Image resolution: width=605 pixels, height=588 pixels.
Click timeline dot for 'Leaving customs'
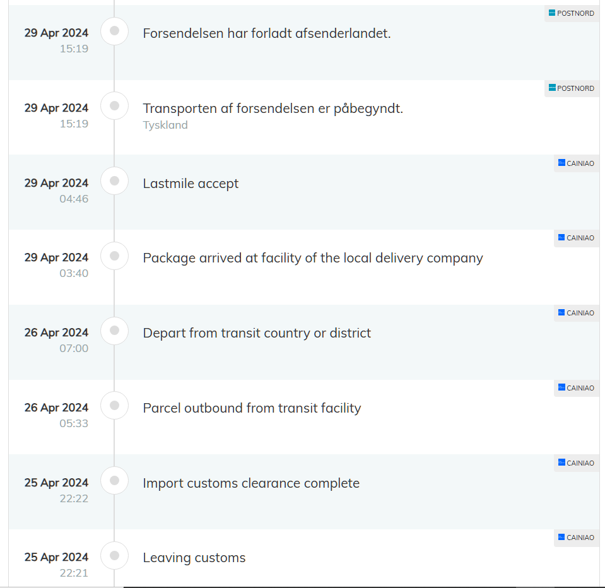click(115, 556)
